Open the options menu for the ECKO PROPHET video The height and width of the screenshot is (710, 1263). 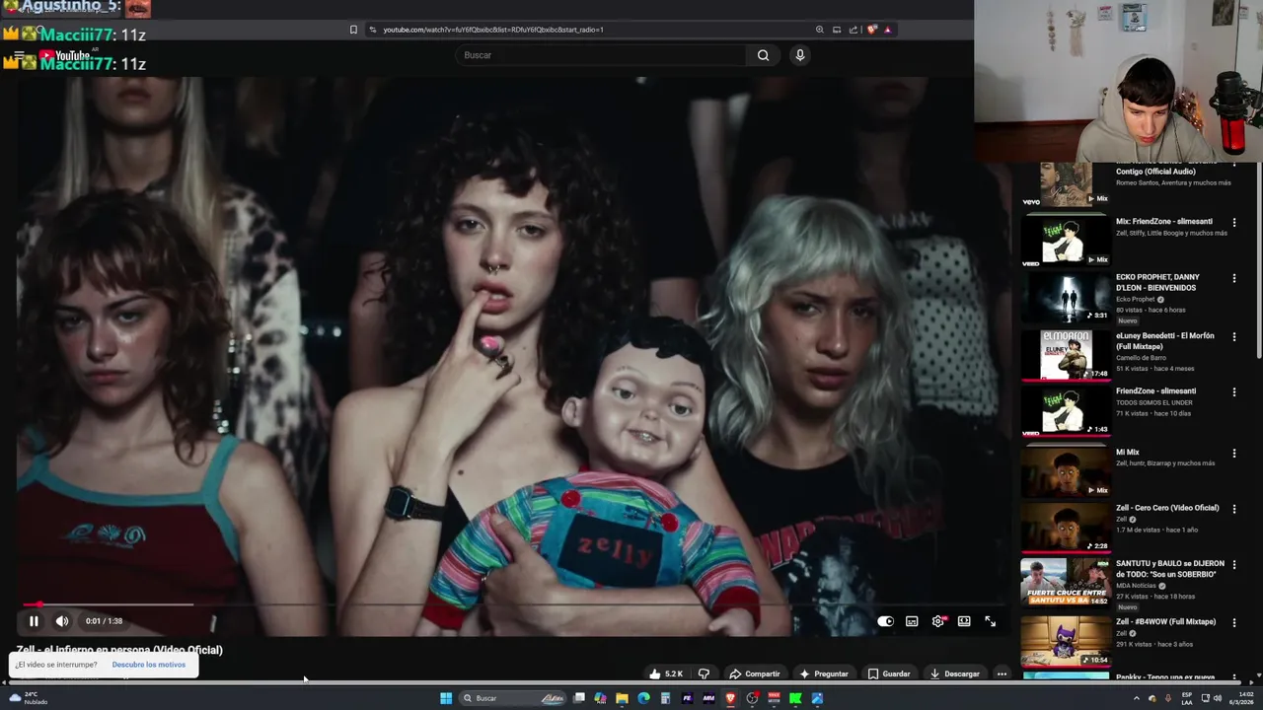point(1233,279)
